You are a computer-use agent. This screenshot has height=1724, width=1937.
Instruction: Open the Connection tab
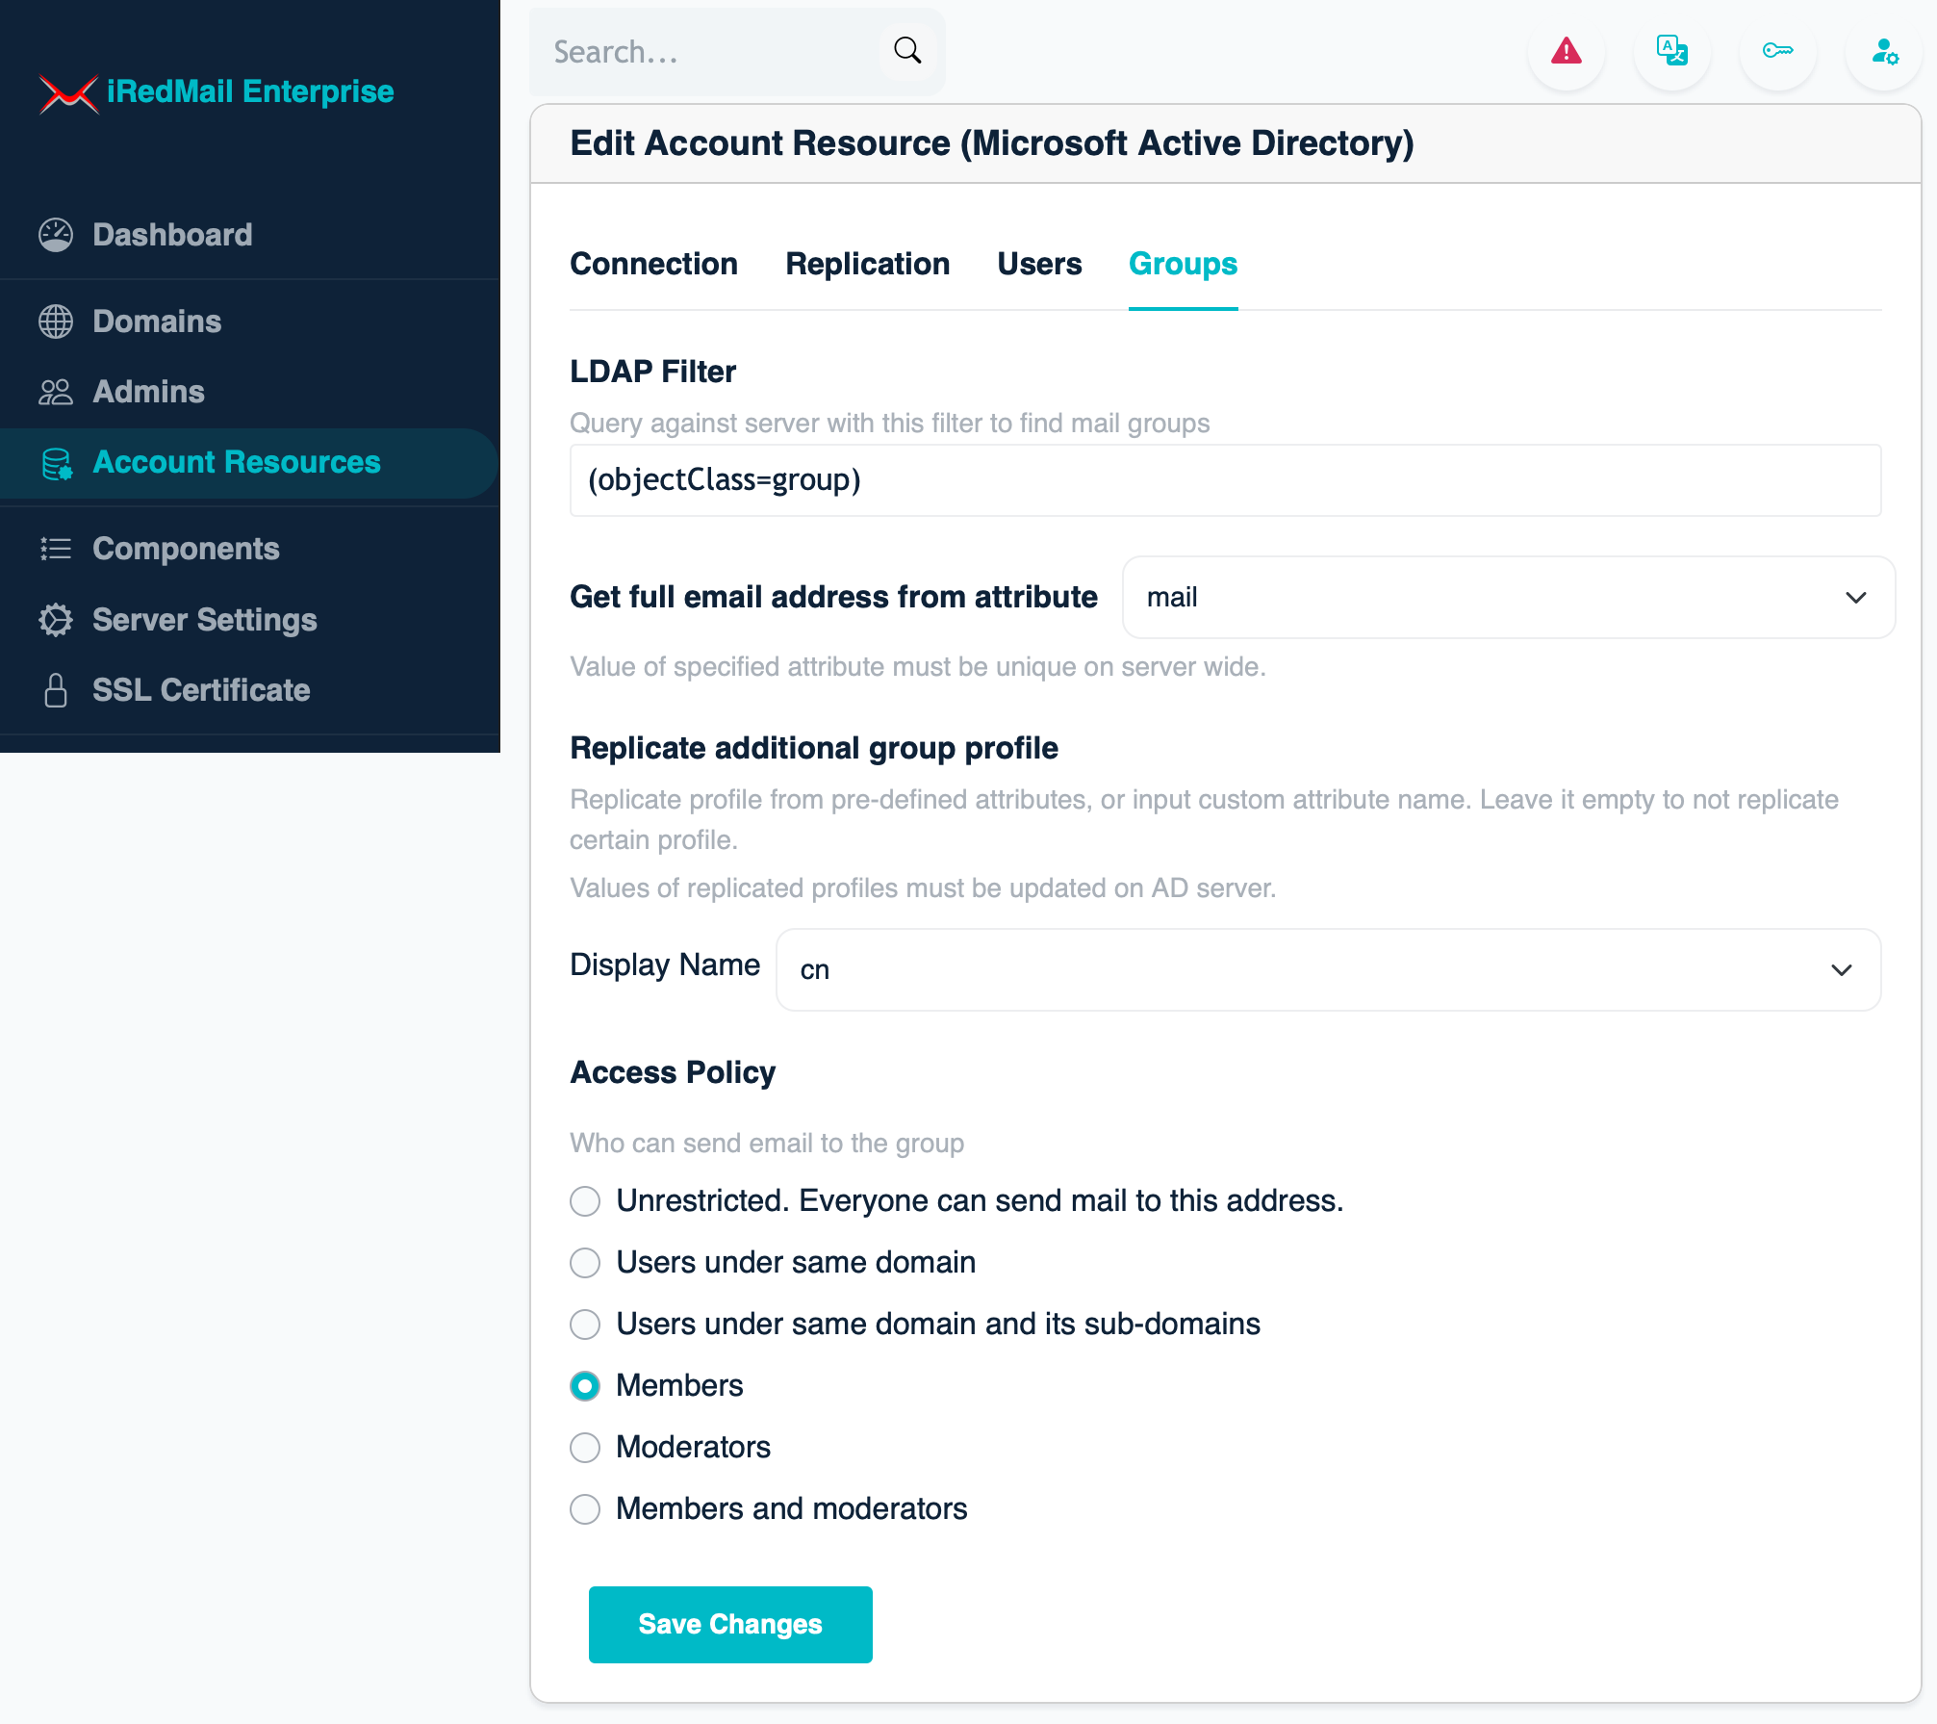(653, 265)
